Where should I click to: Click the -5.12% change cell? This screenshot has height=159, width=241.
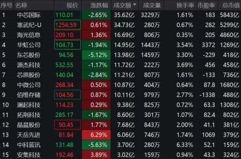click(x=96, y=55)
